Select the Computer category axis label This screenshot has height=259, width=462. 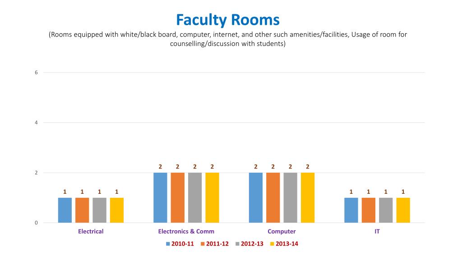[x=282, y=232]
